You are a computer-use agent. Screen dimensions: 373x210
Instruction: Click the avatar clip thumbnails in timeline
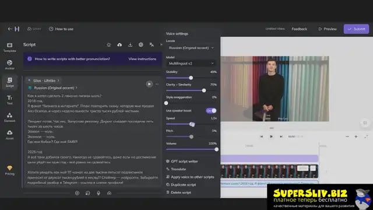269,171
